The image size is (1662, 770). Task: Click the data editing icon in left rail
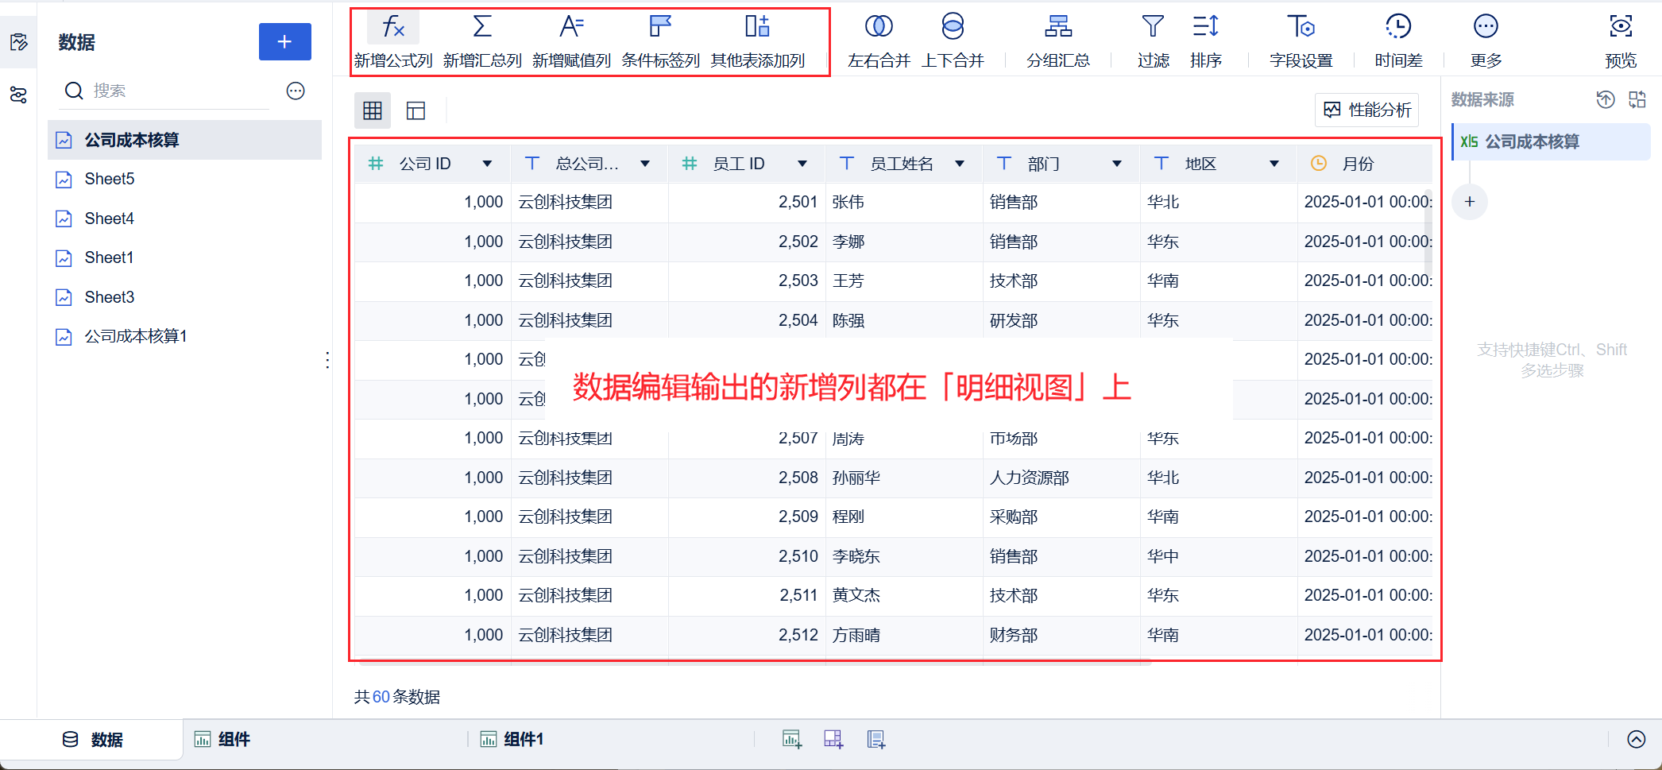click(x=18, y=42)
